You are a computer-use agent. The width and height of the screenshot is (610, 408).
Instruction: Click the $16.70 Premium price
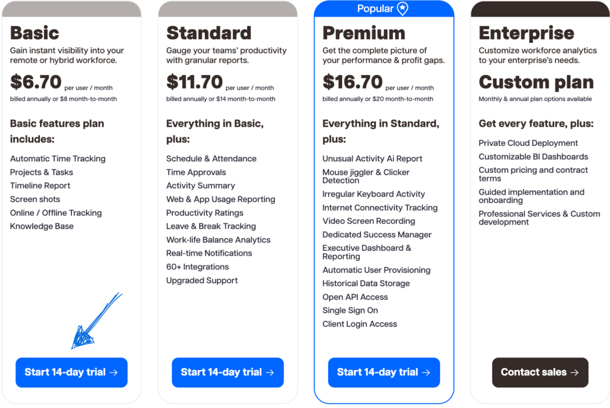pyautogui.click(x=352, y=82)
